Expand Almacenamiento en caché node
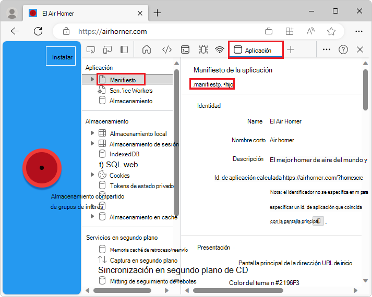The height and width of the screenshot is (297, 372). [x=92, y=216]
